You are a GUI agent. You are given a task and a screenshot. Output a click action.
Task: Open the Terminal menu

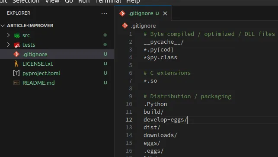(108, 1)
